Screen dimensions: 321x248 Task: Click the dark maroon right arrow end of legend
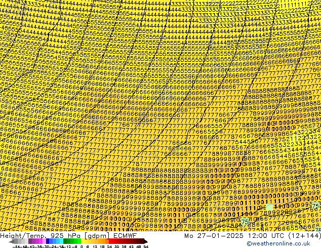(x=146, y=241)
